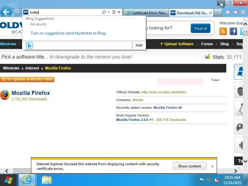Select the Bing search provider icon
The width and height of the screenshot is (248, 186).
(x=29, y=45)
